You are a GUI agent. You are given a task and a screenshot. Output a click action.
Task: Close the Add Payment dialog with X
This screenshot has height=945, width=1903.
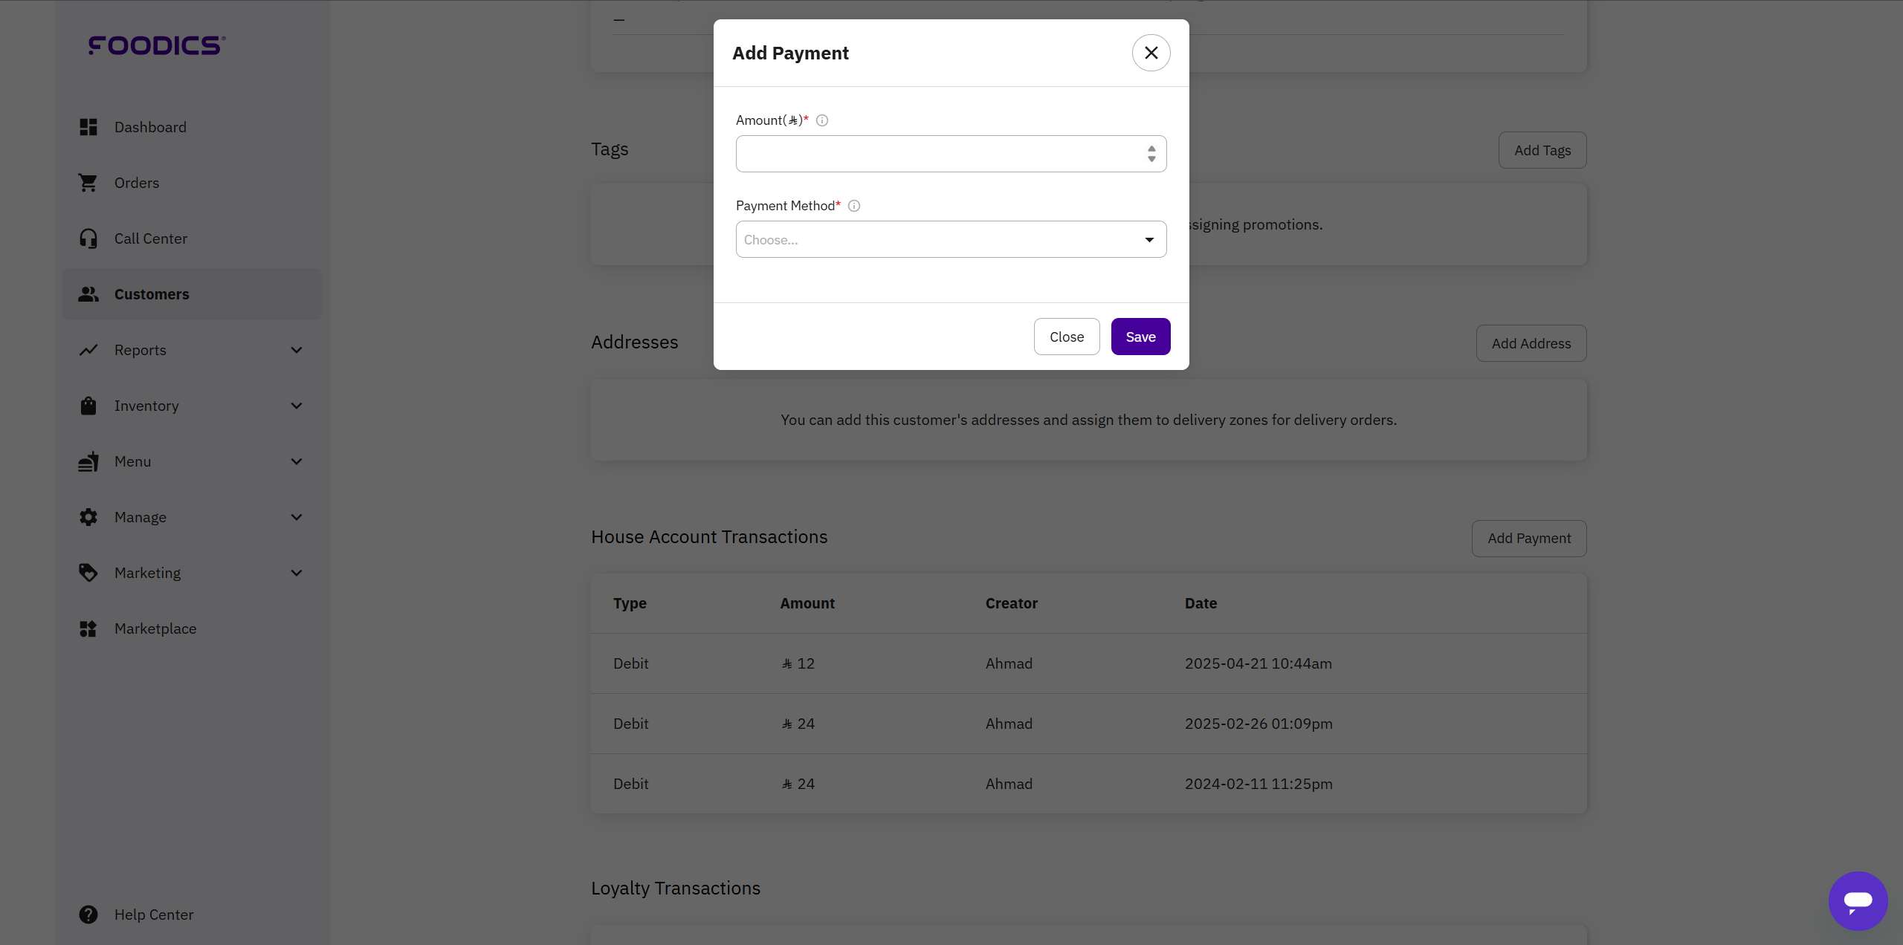(1151, 53)
